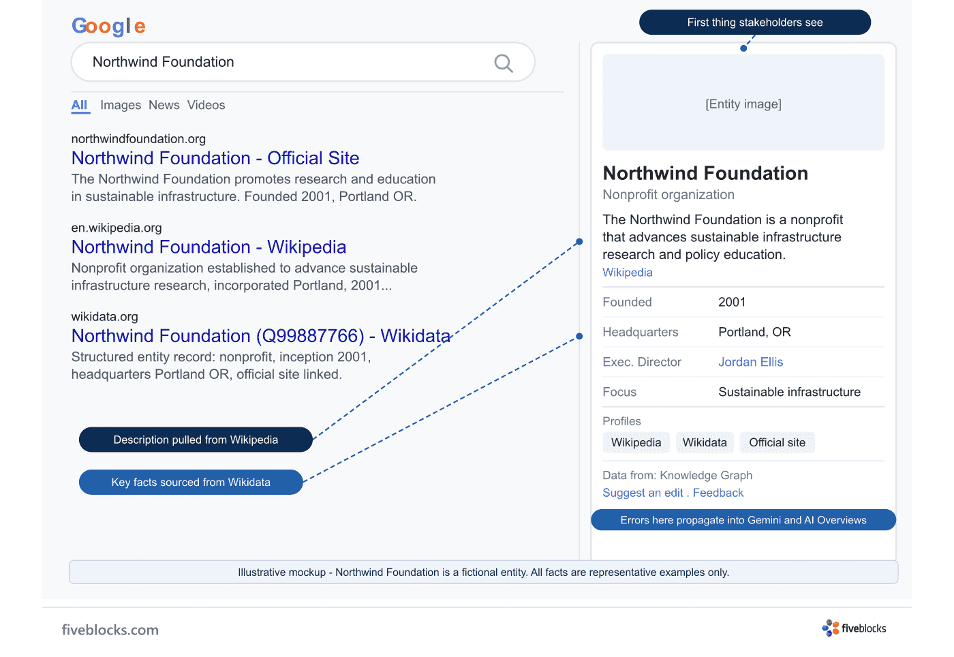
Task: Click the Data from: Knowledge Graph text
Action: pyautogui.click(x=677, y=475)
